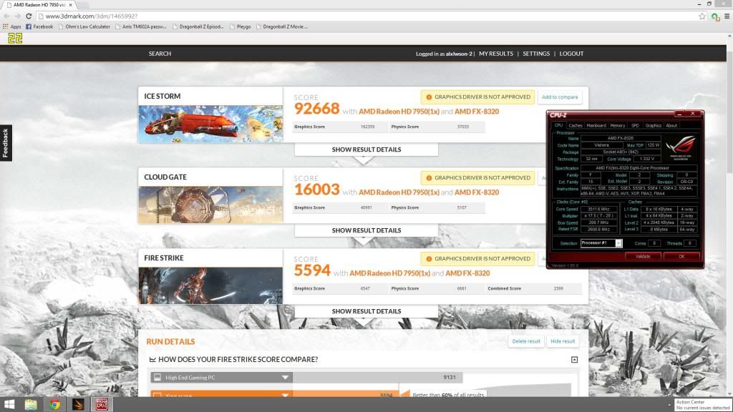733x412 pixels.
Task: Click the Fire Strike benchmark thumbnail
Action: pos(210,285)
